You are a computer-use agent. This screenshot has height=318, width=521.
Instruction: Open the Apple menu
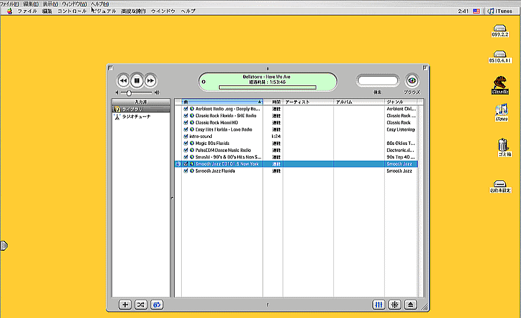(x=9, y=11)
